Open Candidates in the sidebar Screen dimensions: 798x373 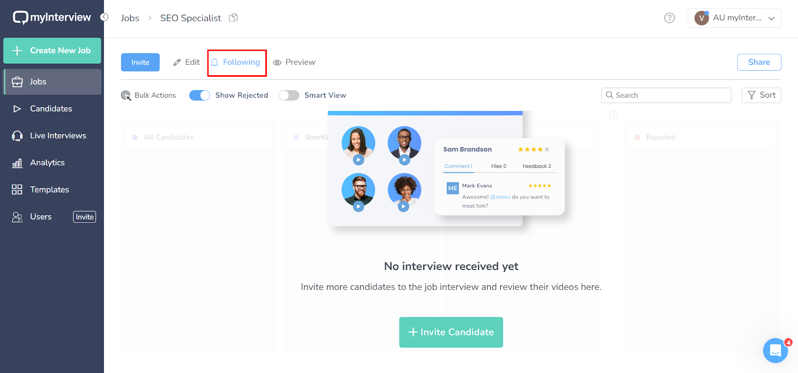pos(51,109)
